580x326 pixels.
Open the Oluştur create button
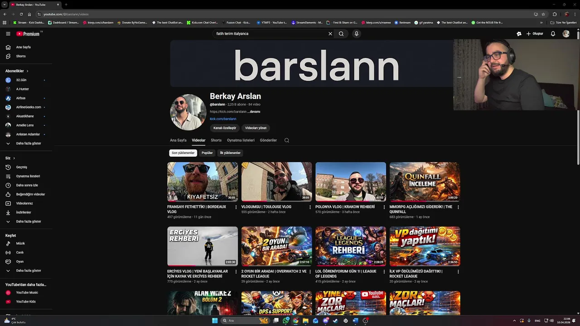tap(535, 34)
